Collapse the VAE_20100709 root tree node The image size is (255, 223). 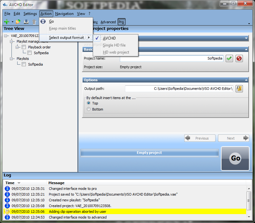(x=6, y=36)
